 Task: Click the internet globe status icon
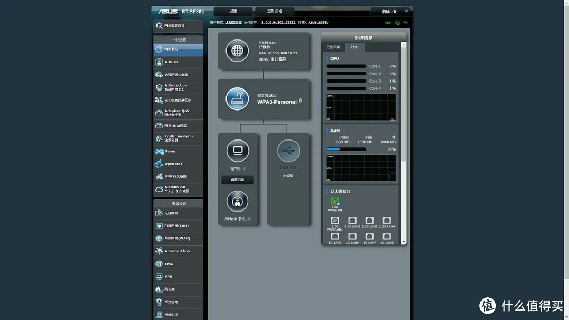tap(237, 51)
